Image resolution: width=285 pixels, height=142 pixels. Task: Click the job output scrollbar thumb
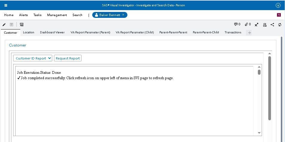point(259,72)
